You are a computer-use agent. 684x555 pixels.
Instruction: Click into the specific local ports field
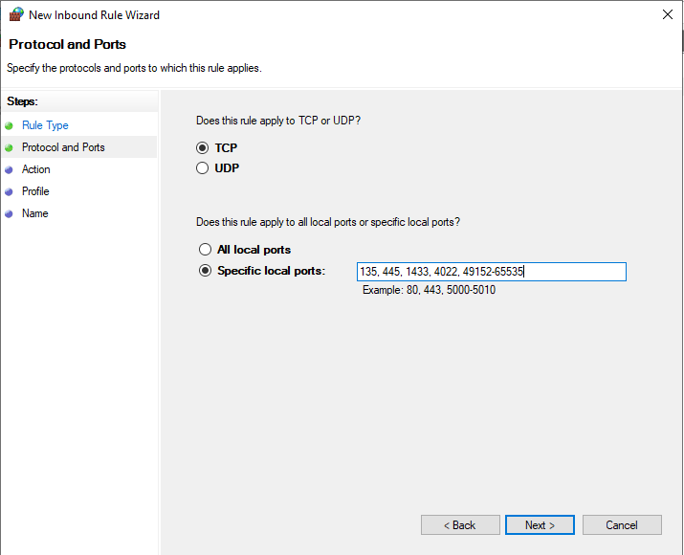(491, 272)
